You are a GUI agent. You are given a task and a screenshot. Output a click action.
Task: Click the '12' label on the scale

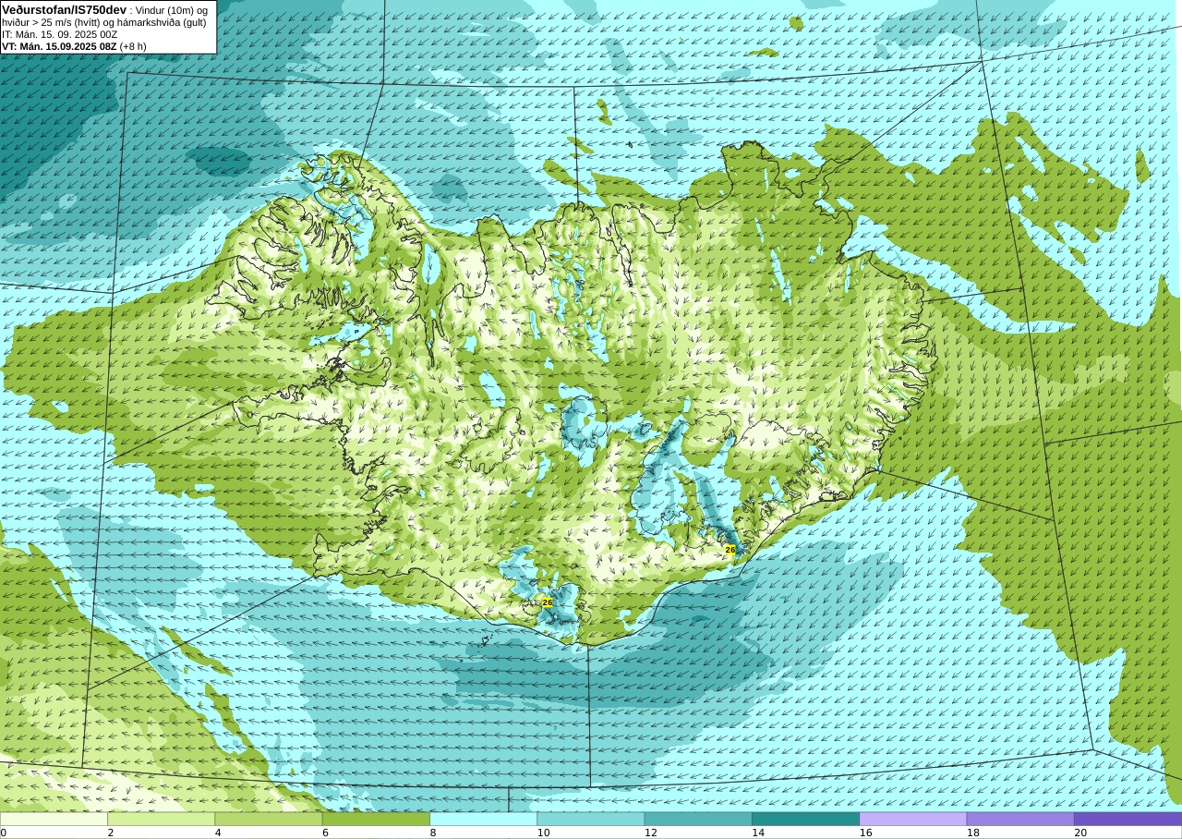pyautogui.click(x=651, y=833)
